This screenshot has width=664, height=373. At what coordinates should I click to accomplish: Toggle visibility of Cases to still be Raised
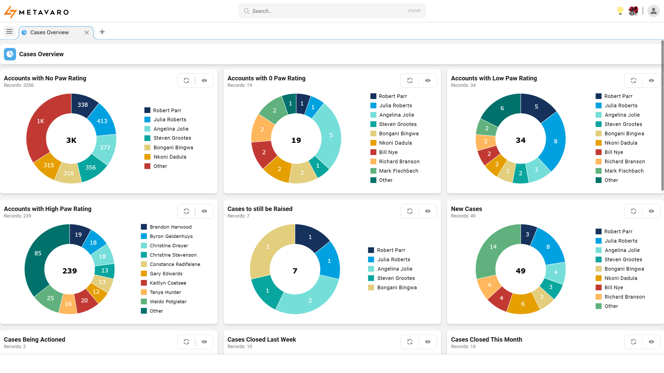click(x=428, y=211)
